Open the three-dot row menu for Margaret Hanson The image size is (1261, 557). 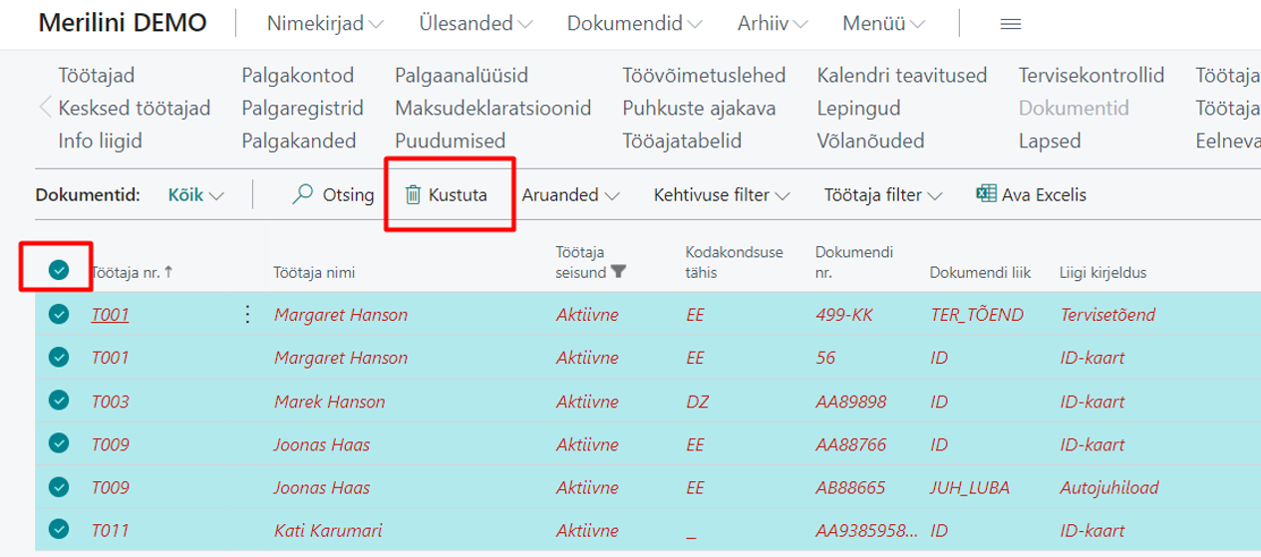247,315
